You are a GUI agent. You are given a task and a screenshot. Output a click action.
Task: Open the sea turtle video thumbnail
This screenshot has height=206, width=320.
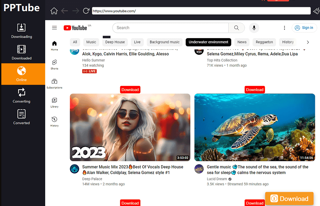click(255, 127)
